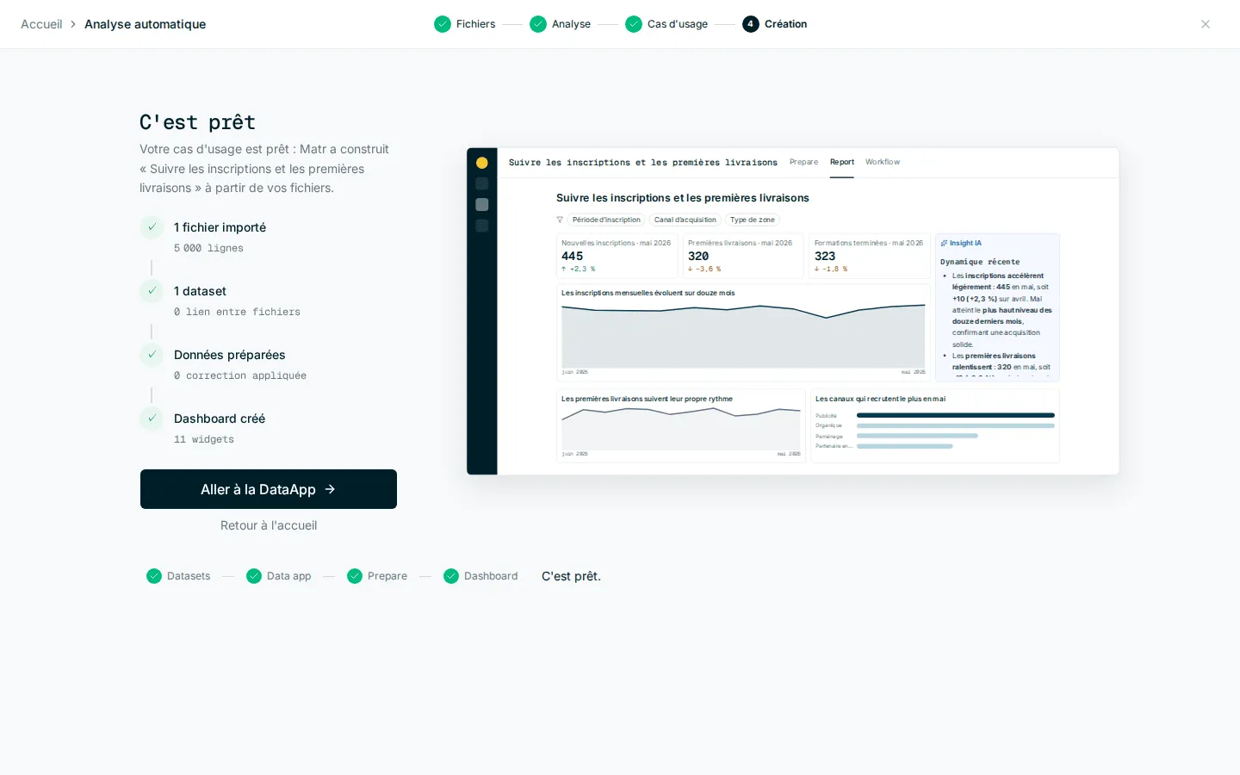This screenshot has width=1240, height=775.
Task: Click the premières livraisons line chart
Action: click(x=681, y=428)
